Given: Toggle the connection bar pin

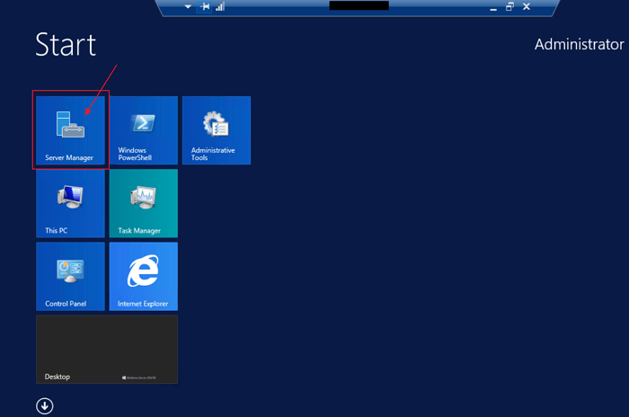Looking at the screenshot, I should click(206, 6).
